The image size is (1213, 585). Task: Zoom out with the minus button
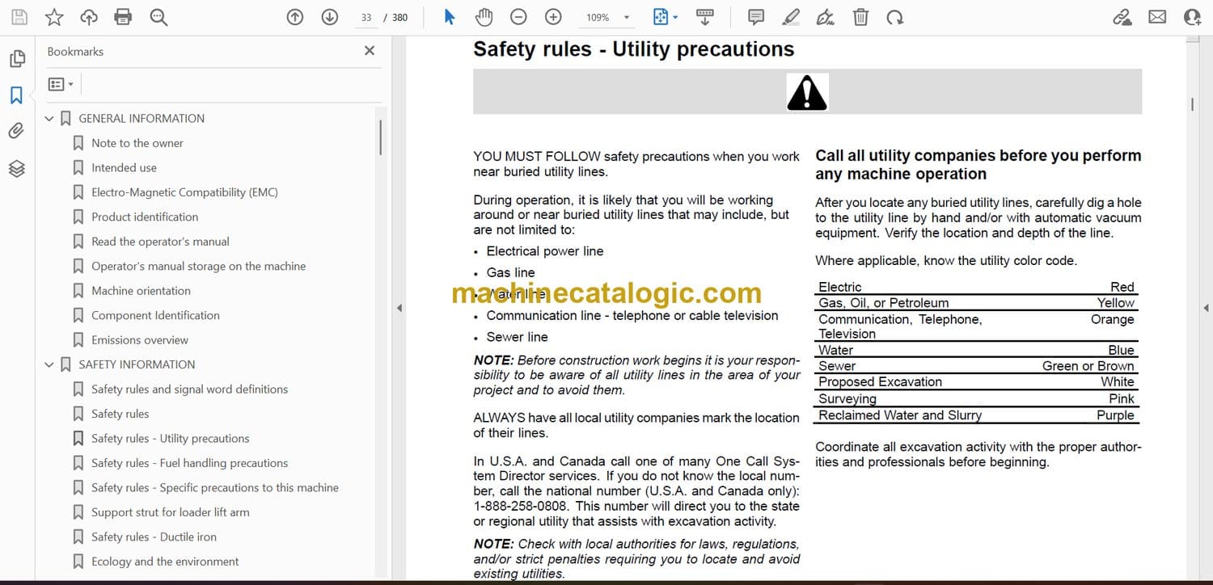click(518, 17)
